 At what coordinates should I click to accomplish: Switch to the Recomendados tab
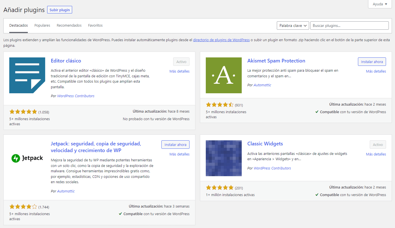click(x=69, y=25)
